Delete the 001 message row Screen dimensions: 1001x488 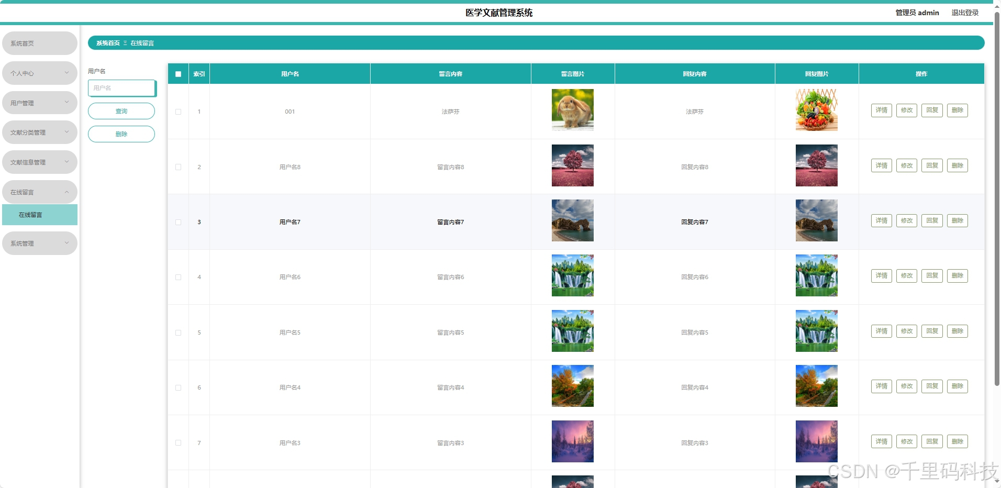(958, 110)
